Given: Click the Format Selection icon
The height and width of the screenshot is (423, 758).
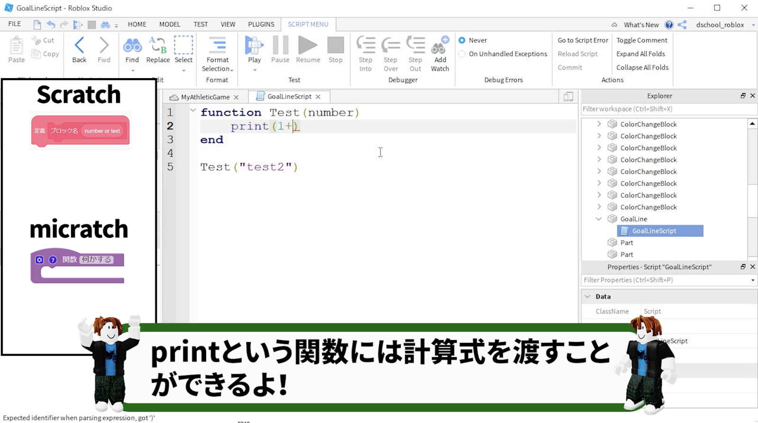Looking at the screenshot, I should [x=217, y=46].
